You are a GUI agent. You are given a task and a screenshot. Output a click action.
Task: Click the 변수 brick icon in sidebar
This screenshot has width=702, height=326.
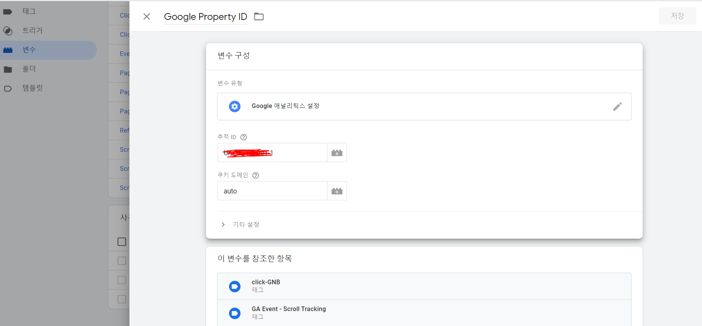[x=8, y=50]
